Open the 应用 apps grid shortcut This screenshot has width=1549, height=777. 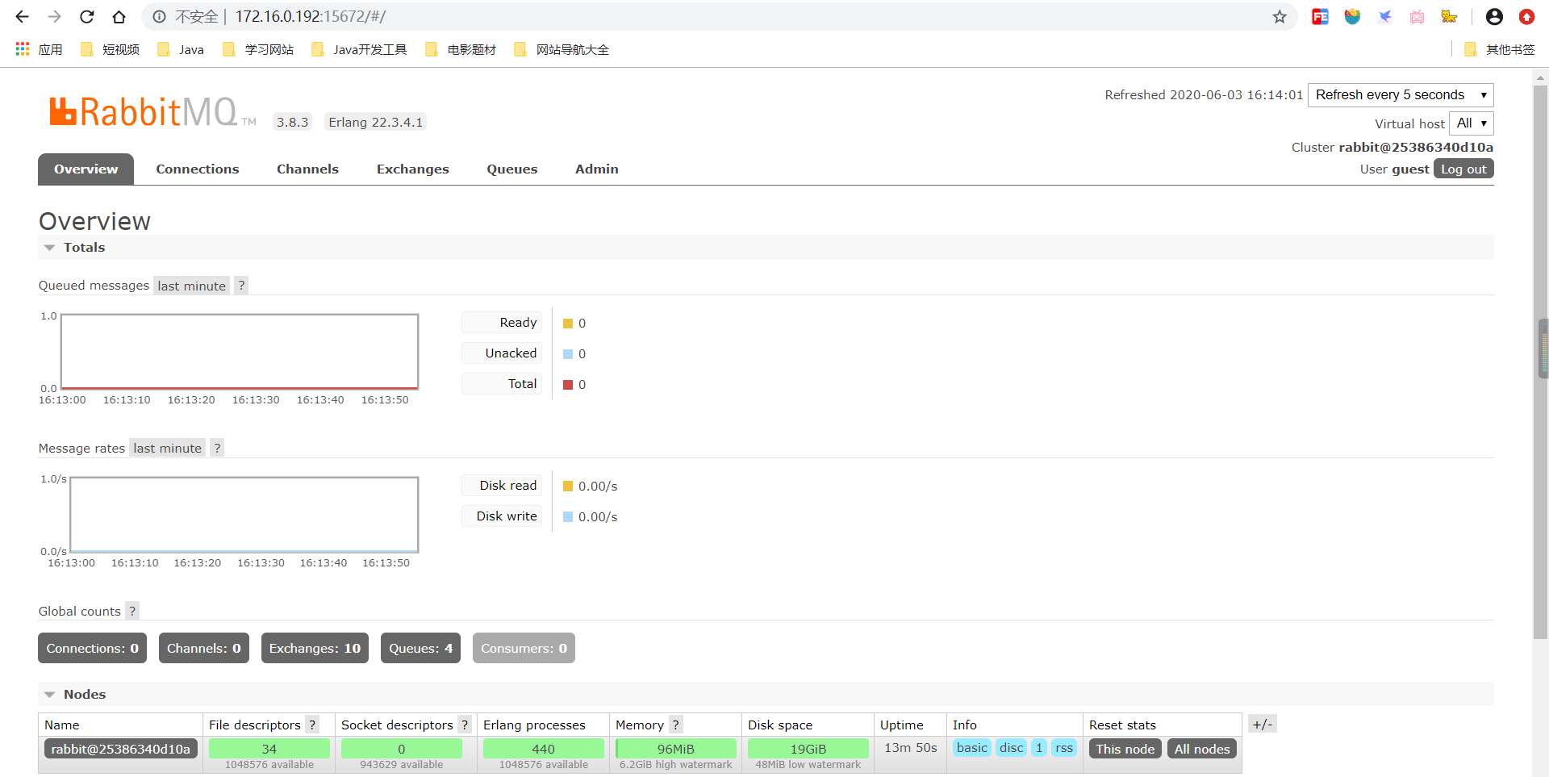point(39,49)
